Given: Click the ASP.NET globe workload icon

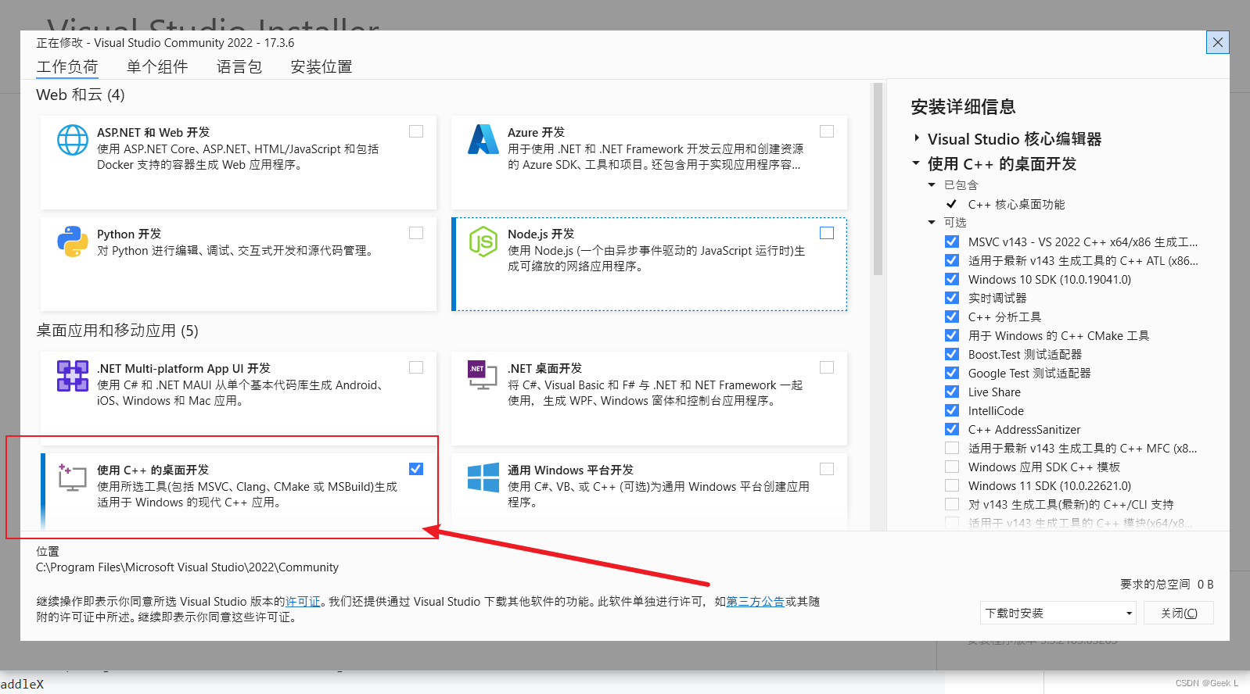Looking at the screenshot, I should point(73,140).
